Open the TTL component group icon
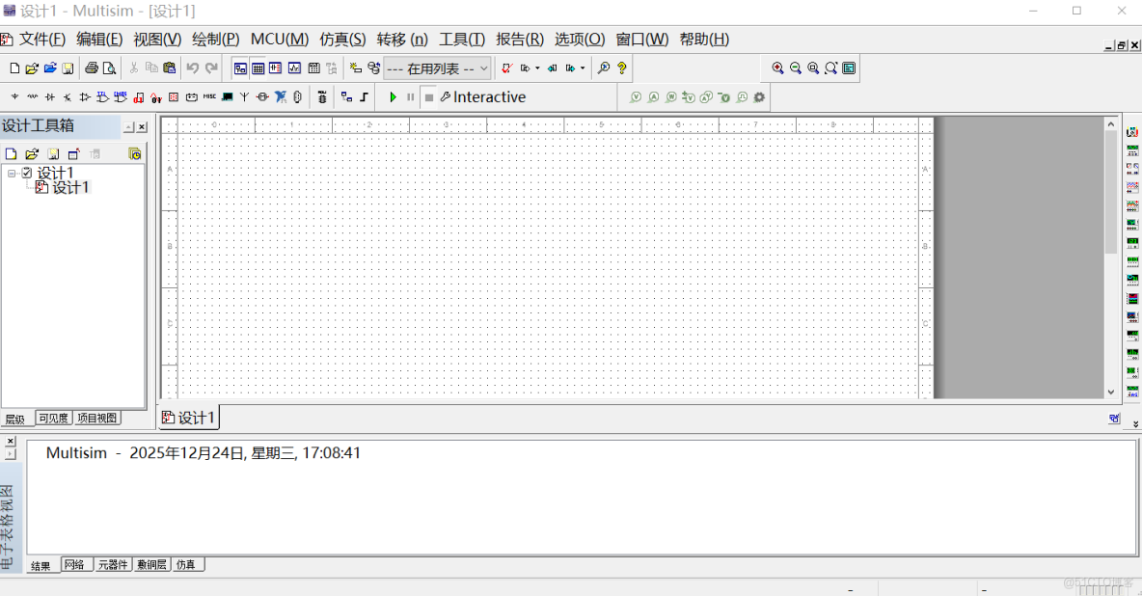The image size is (1142, 596). click(x=102, y=96)
